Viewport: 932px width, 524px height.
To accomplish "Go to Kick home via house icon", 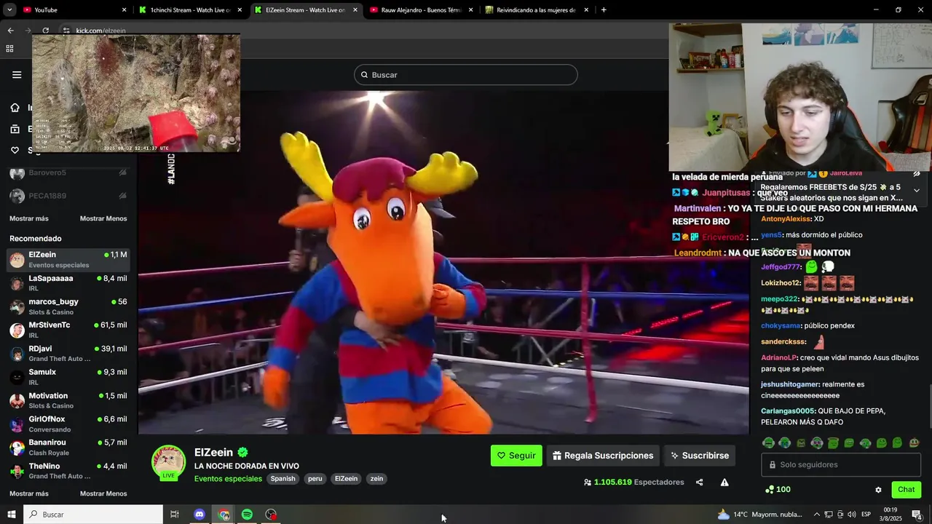I will 15,108.
